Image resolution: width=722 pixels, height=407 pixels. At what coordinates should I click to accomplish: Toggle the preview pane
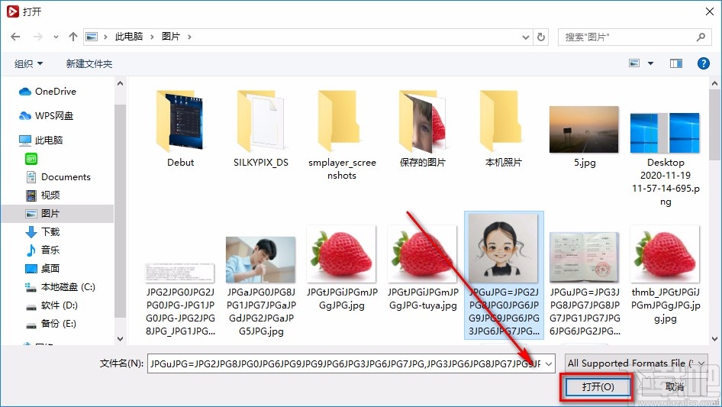click(x=676, y=63)
